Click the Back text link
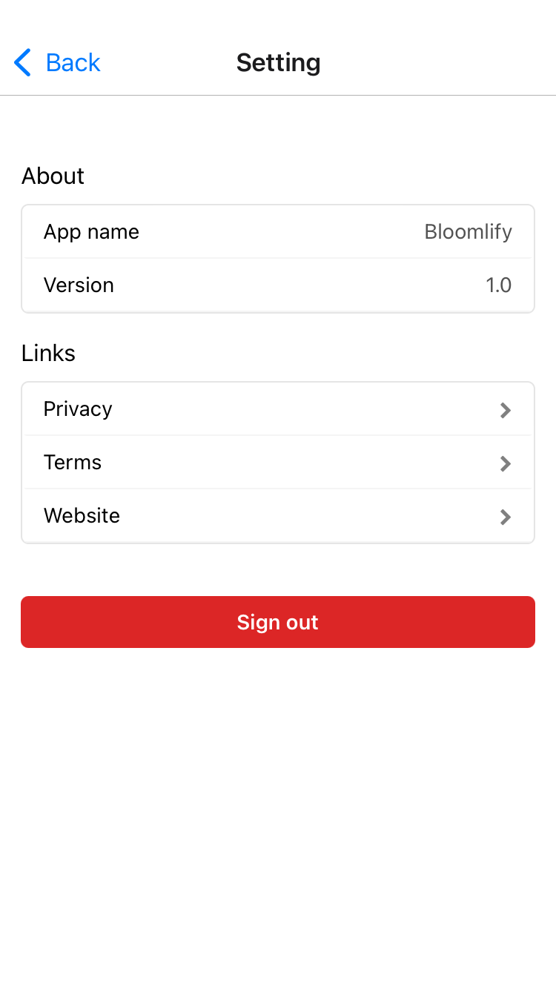 [x=73, y=63]
